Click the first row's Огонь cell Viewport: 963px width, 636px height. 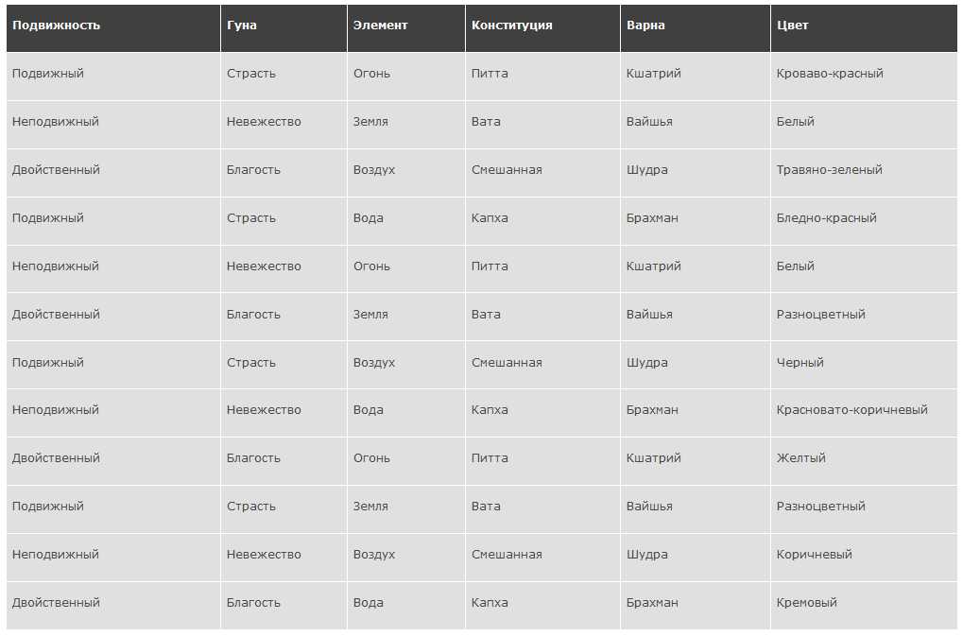[406, 77]
